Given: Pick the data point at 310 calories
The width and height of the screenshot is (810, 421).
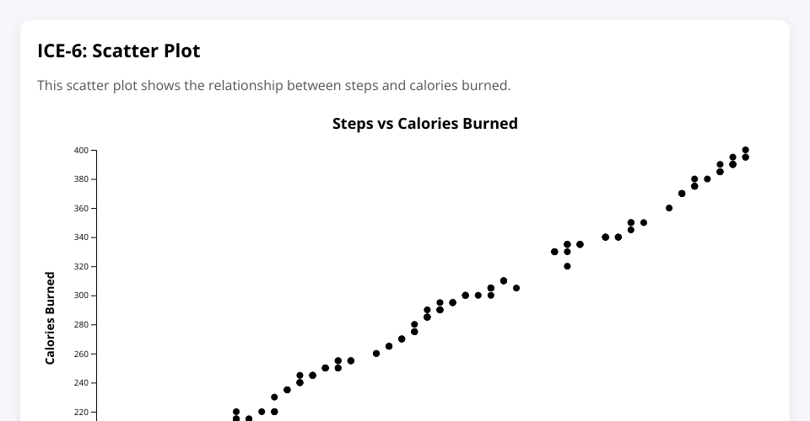Looking at the screenshot, I should (x=504, y=280).
